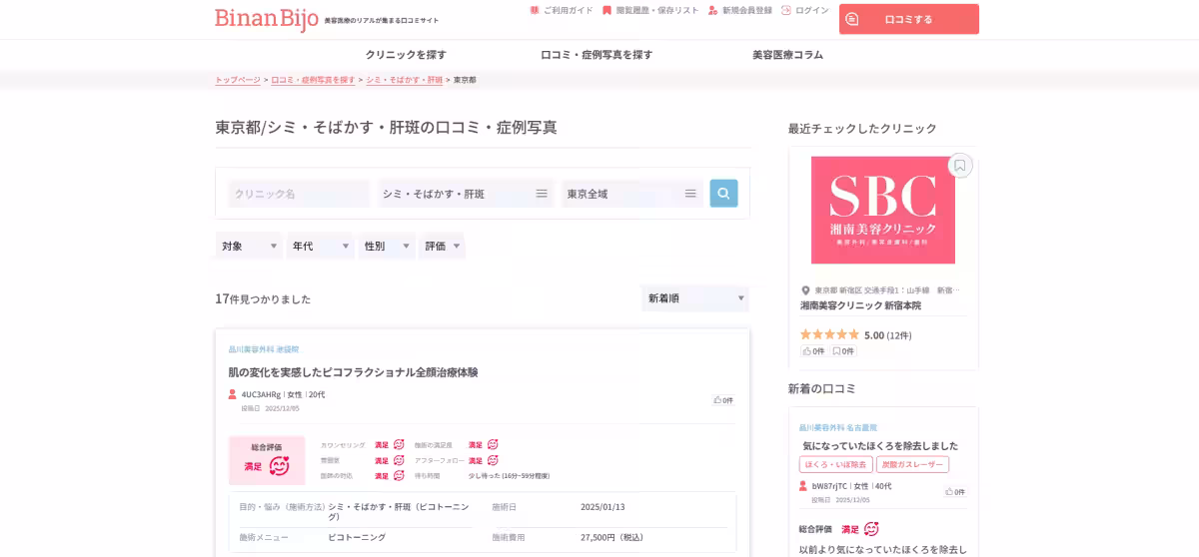Bookmark the SBC clinic with the ribbon icon
Viewport: 1199px width, 557px height.
click(960, 166)
